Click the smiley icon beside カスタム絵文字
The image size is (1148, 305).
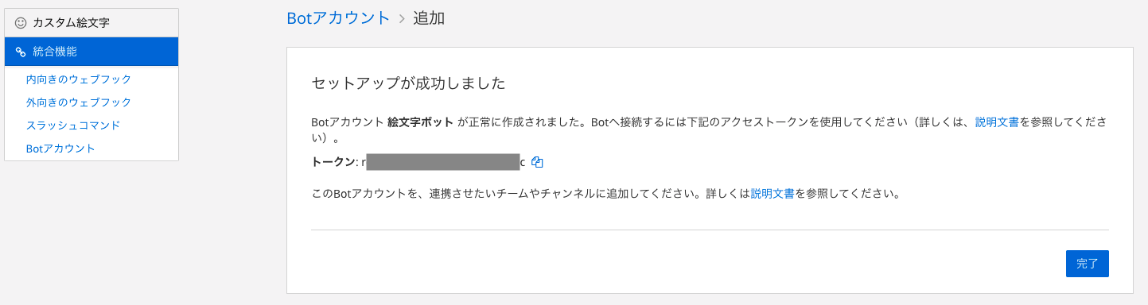pos(21,23)
